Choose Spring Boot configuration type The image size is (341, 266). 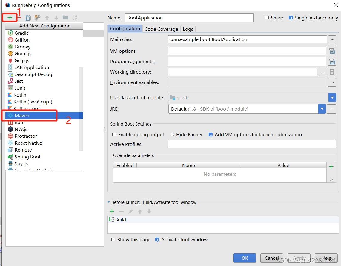[x=44, y=157]
